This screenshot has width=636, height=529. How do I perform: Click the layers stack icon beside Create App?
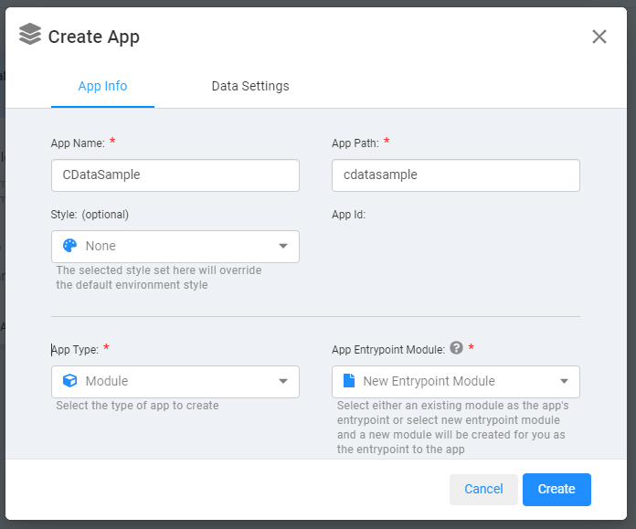[x=30, y=35]
